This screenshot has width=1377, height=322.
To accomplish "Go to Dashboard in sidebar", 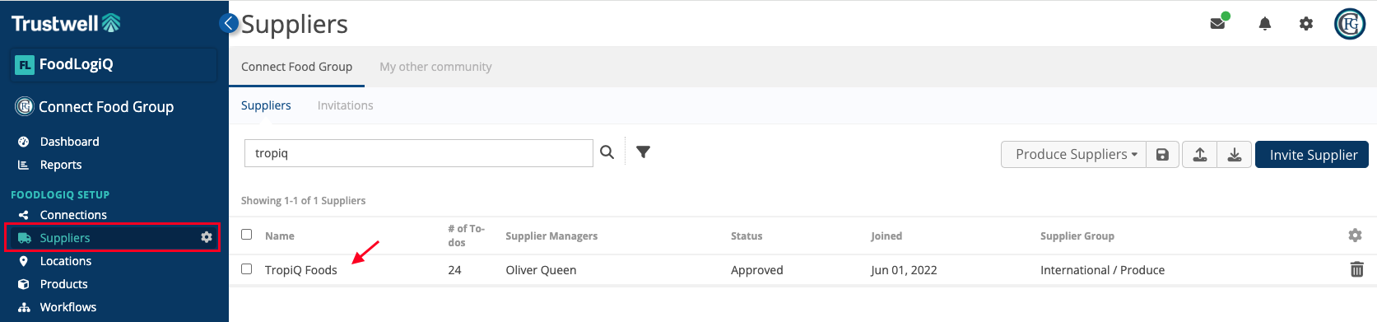I will [69, 142].
